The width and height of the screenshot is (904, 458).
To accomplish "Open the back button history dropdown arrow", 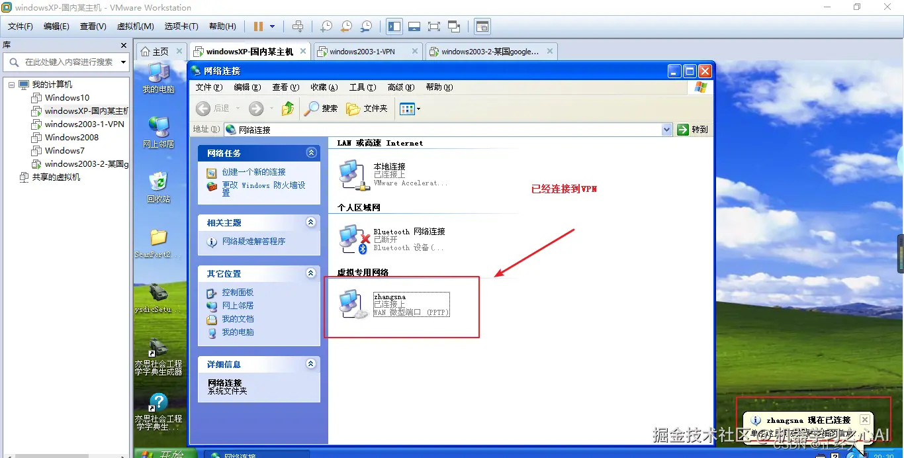I will [237, 109].
